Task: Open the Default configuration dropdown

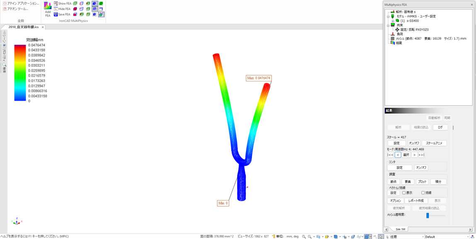Action: [468, 237]
